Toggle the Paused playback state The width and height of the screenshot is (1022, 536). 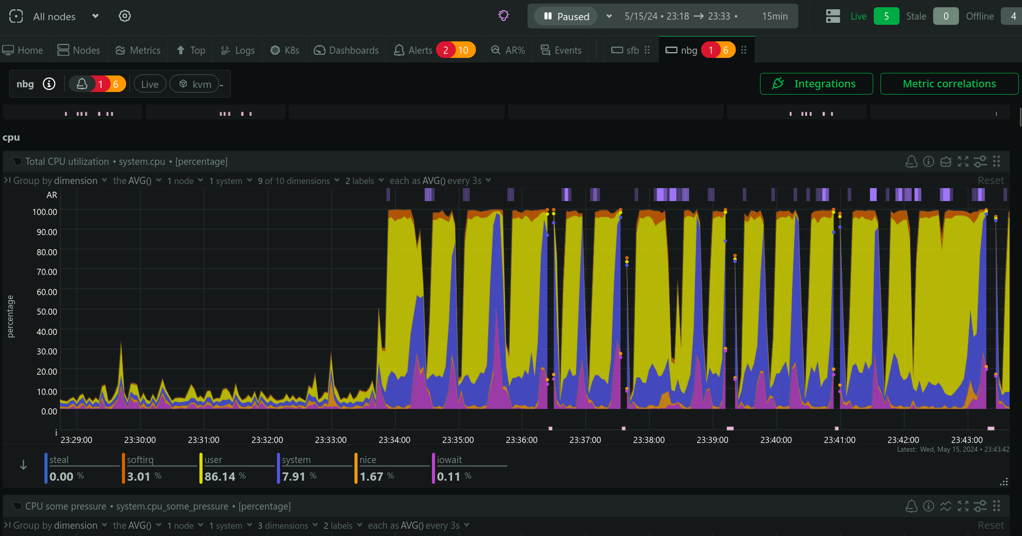click(566, 17)
